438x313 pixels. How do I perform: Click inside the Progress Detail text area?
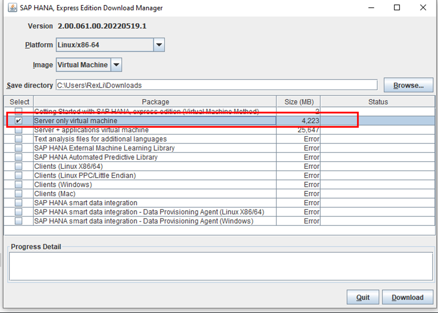point(220,266)
